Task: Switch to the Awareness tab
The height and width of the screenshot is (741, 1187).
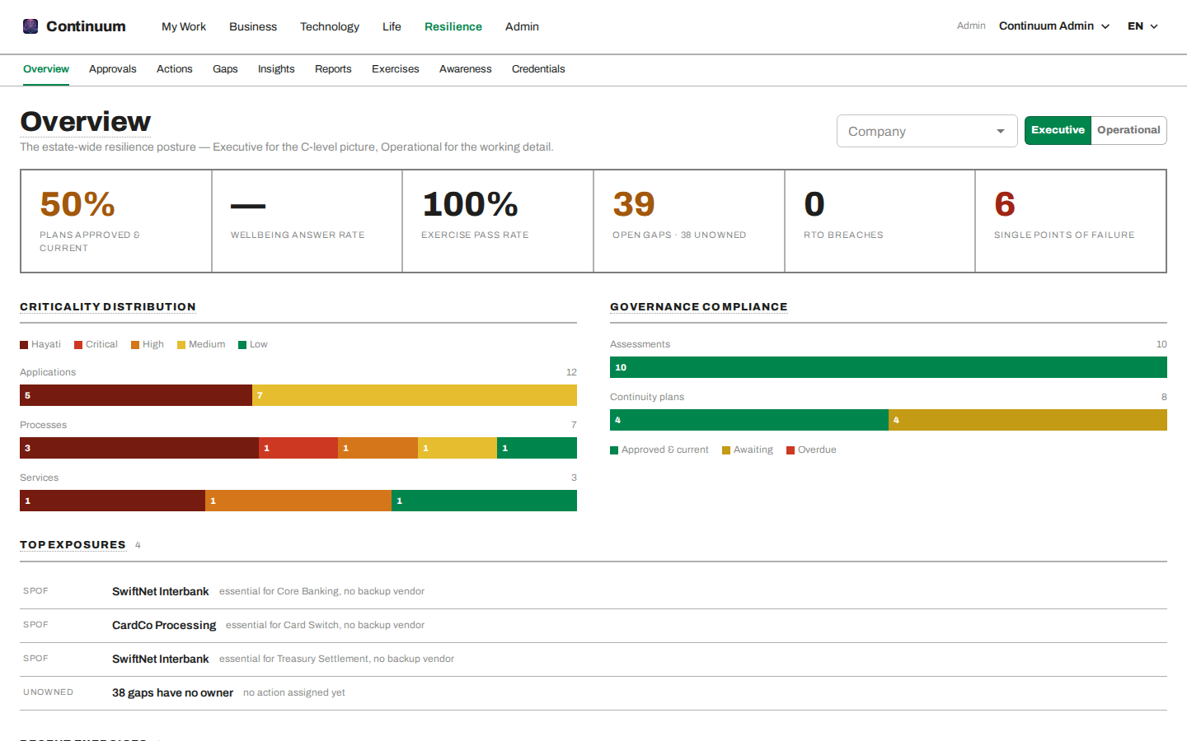Action: pyautogui.click(x=466, y=69)
